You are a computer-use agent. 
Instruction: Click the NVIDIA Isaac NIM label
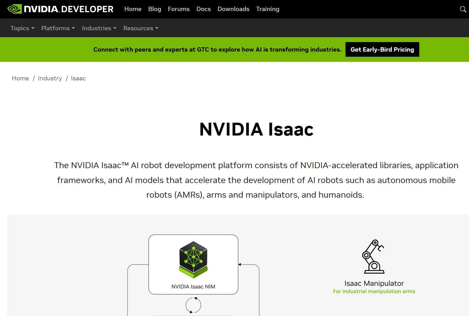[193, 286]
